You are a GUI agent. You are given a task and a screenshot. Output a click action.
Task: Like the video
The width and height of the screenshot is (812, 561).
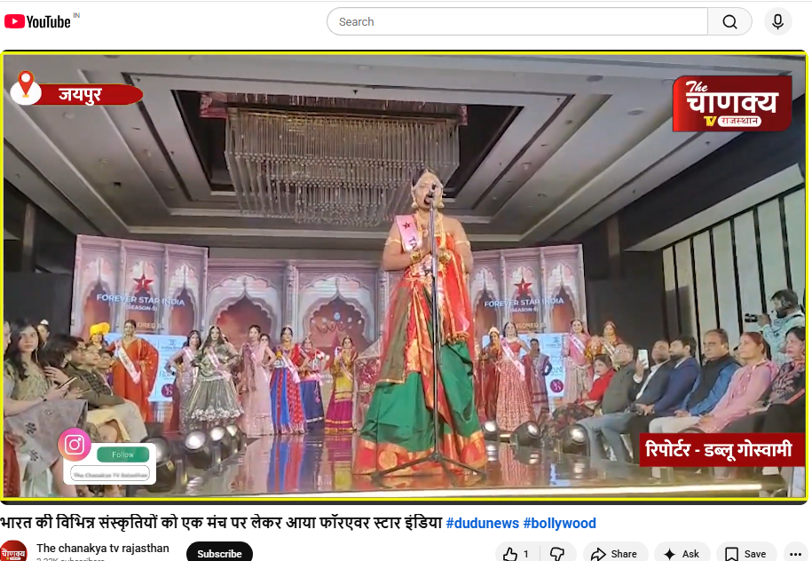click(510, 553)
